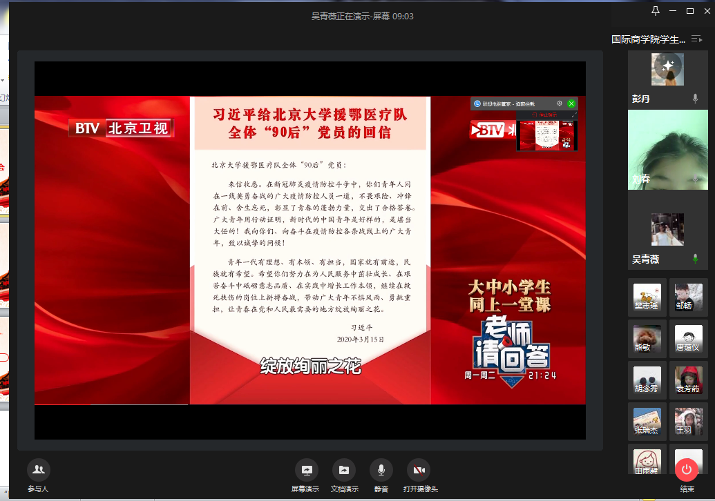
Task: Click 刘春's live video tile
Action: pos(667,150)
